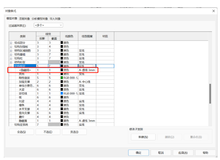Click projection line weight 5 for 刚性链接
Viewport: 220px width, 160px height.
pos(38,78)
